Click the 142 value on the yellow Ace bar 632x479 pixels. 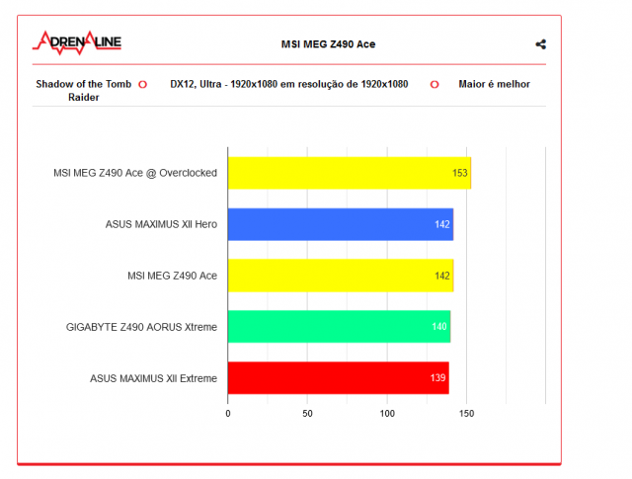(x=442, y=276)
